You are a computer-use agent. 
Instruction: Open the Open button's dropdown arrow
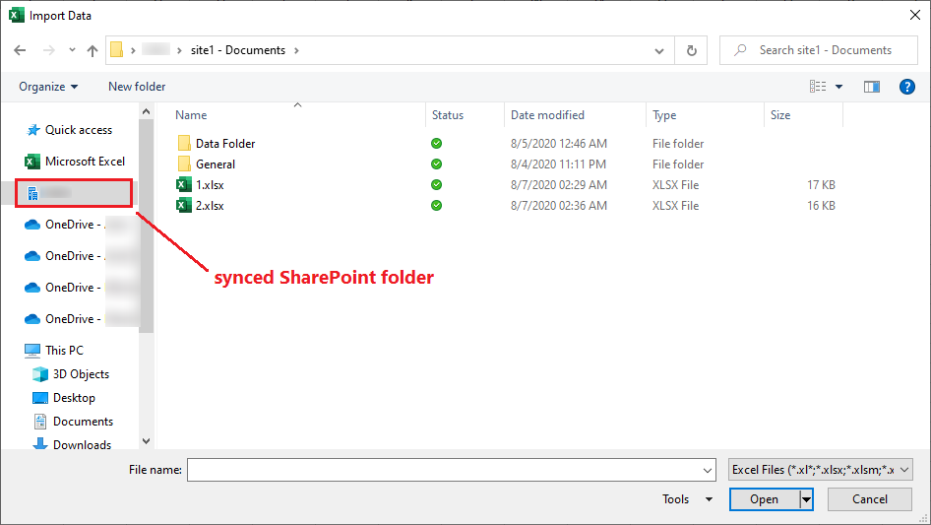pos(806,499)
